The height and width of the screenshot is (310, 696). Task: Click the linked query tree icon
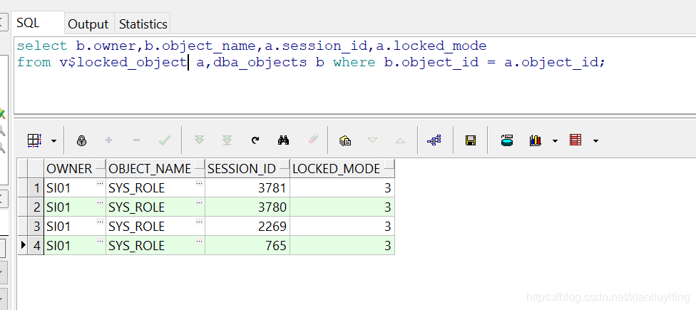coord(434,140)
